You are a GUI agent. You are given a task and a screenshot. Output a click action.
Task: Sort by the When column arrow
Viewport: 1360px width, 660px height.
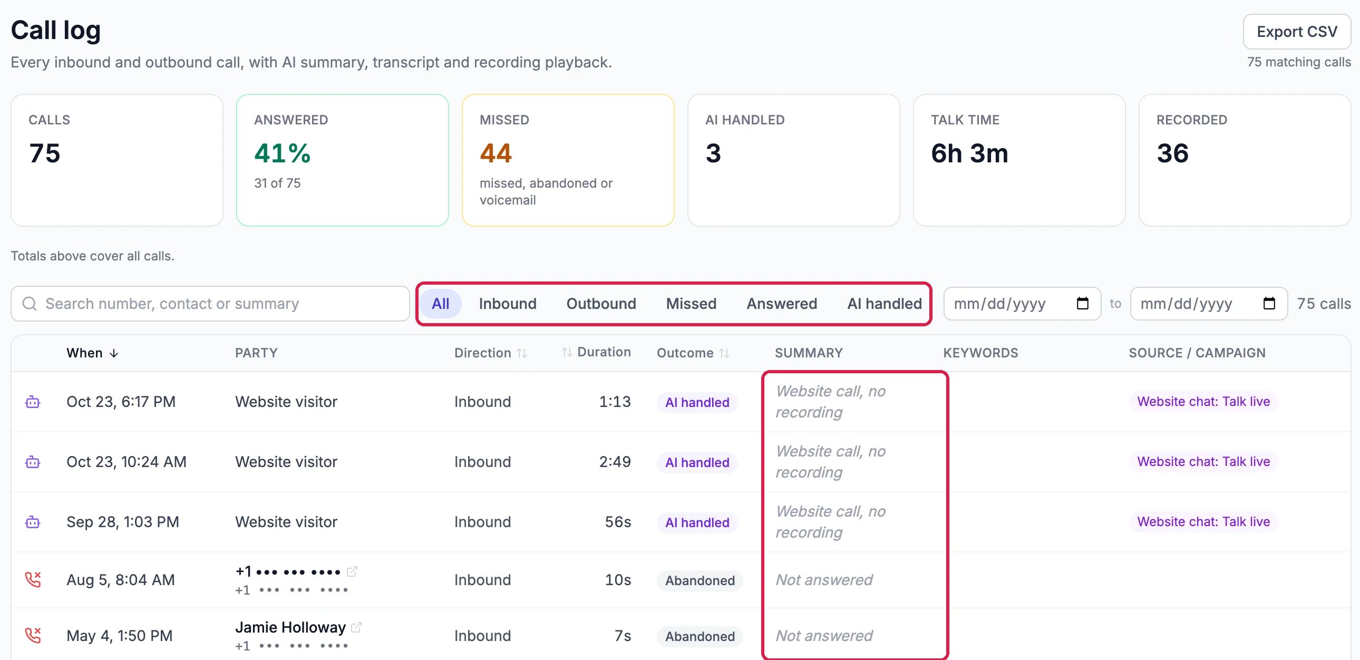pyautogui.click(x=114, y=353)
